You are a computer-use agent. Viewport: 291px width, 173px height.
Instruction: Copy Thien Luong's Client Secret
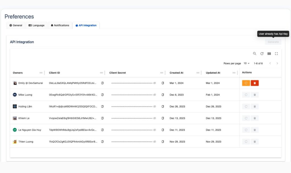pos(162,141)
